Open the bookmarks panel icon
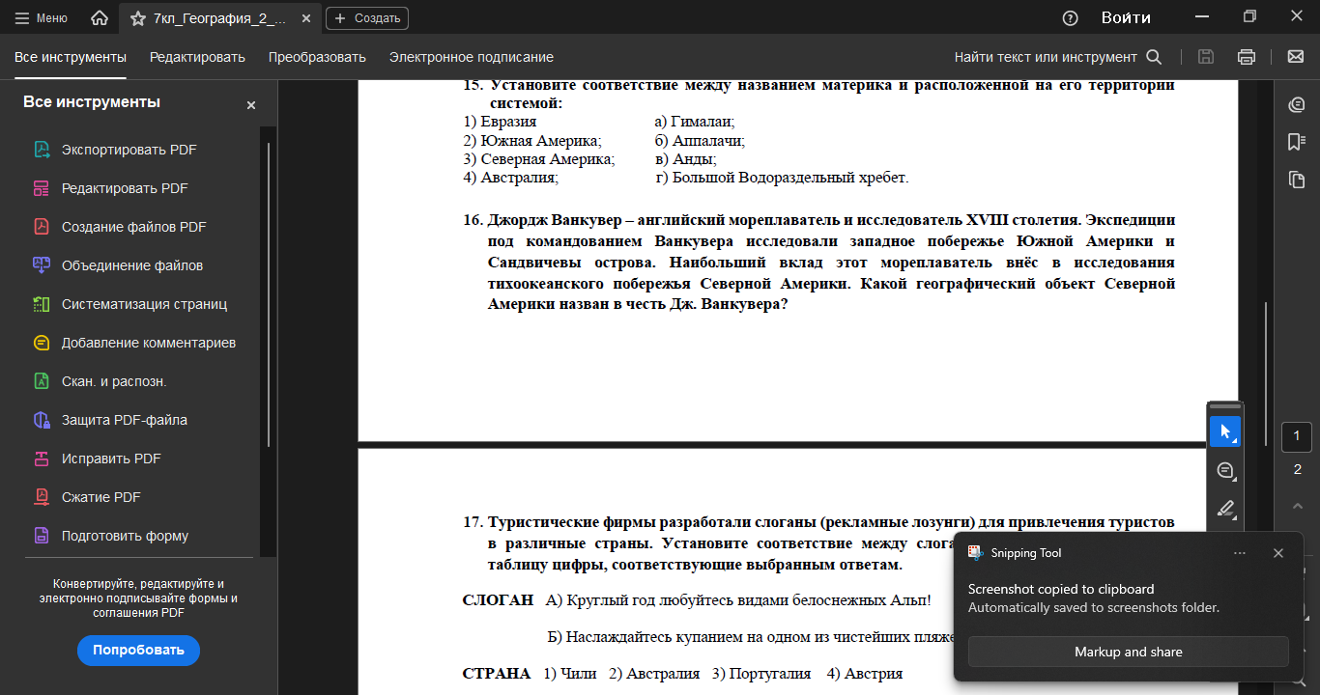The height and width of the screenshot is (695, 1320). [1297, 142]
